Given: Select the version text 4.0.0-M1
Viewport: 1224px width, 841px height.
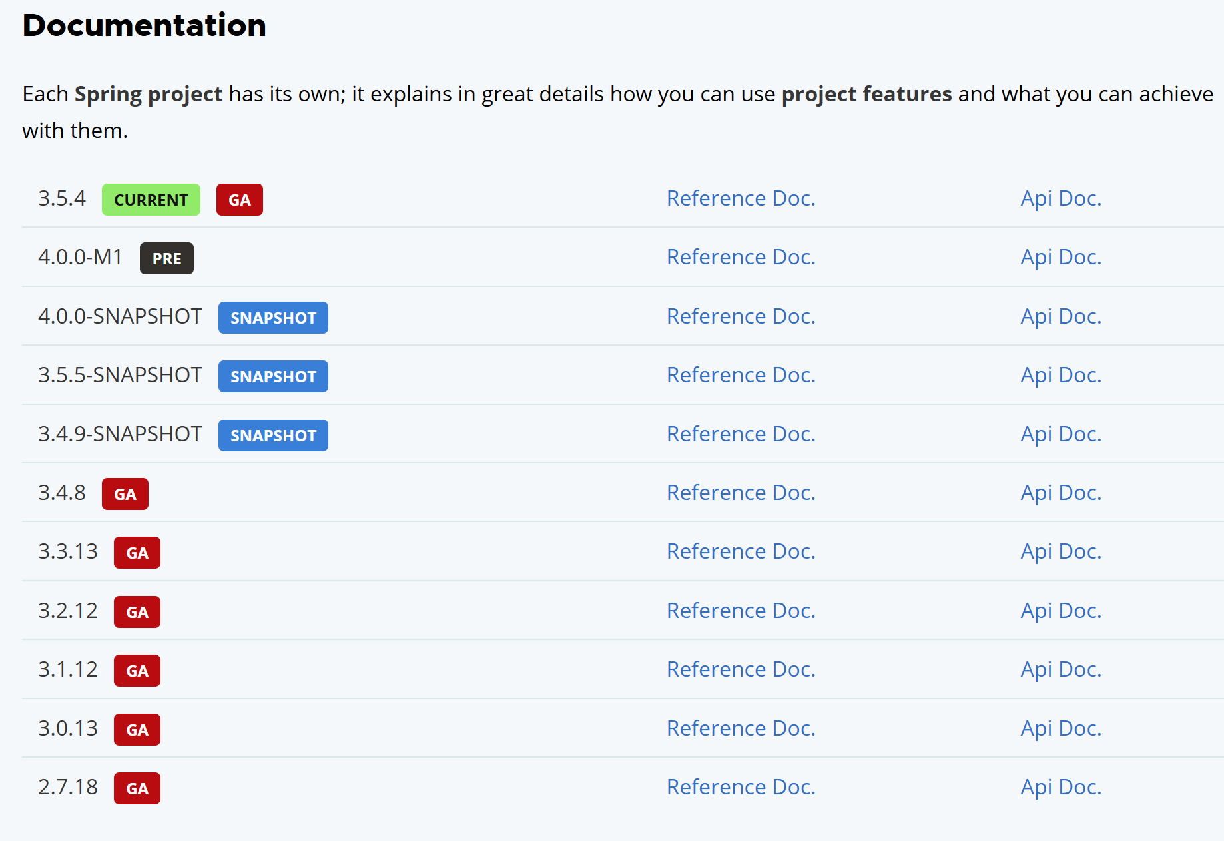Looking at the screenshot, I should (80, 257).
